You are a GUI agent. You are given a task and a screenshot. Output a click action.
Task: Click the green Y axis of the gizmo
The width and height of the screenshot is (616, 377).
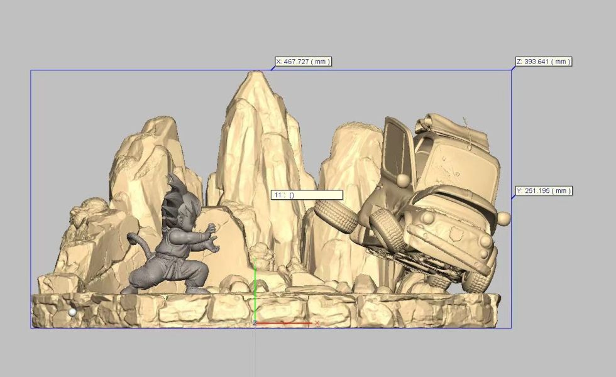tap(255, 289)
